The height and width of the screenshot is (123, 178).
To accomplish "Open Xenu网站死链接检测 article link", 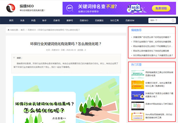I will [159, 116].
